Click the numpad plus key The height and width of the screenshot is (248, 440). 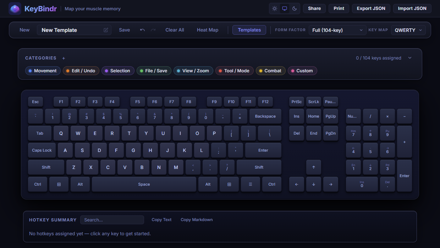405,142
